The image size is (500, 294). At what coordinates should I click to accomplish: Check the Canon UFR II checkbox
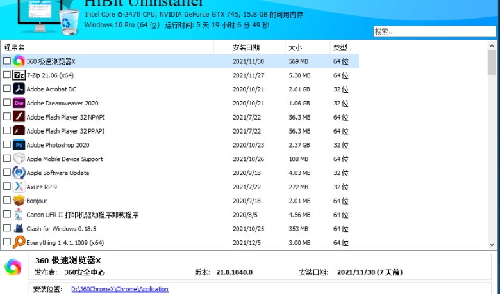(7, 214)
